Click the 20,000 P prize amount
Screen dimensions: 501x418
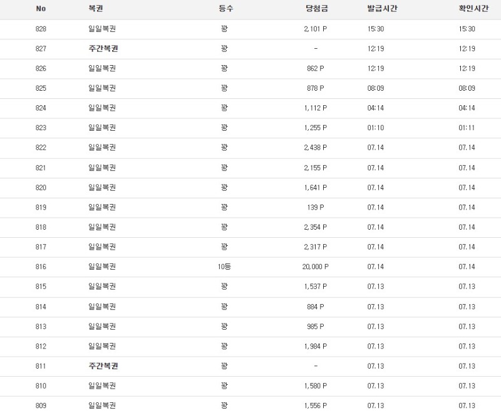point(315,267)
